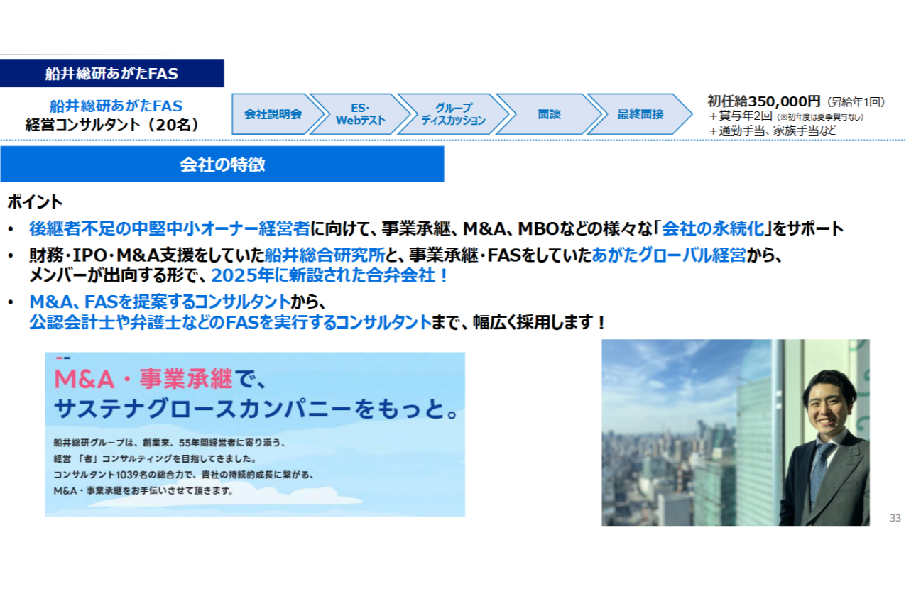Viewport: 916px width, 596px height.
Task: Click the 後継者不足の中堅中小オーナー経営者 highlighted text
Action: [x=170, y=228]
